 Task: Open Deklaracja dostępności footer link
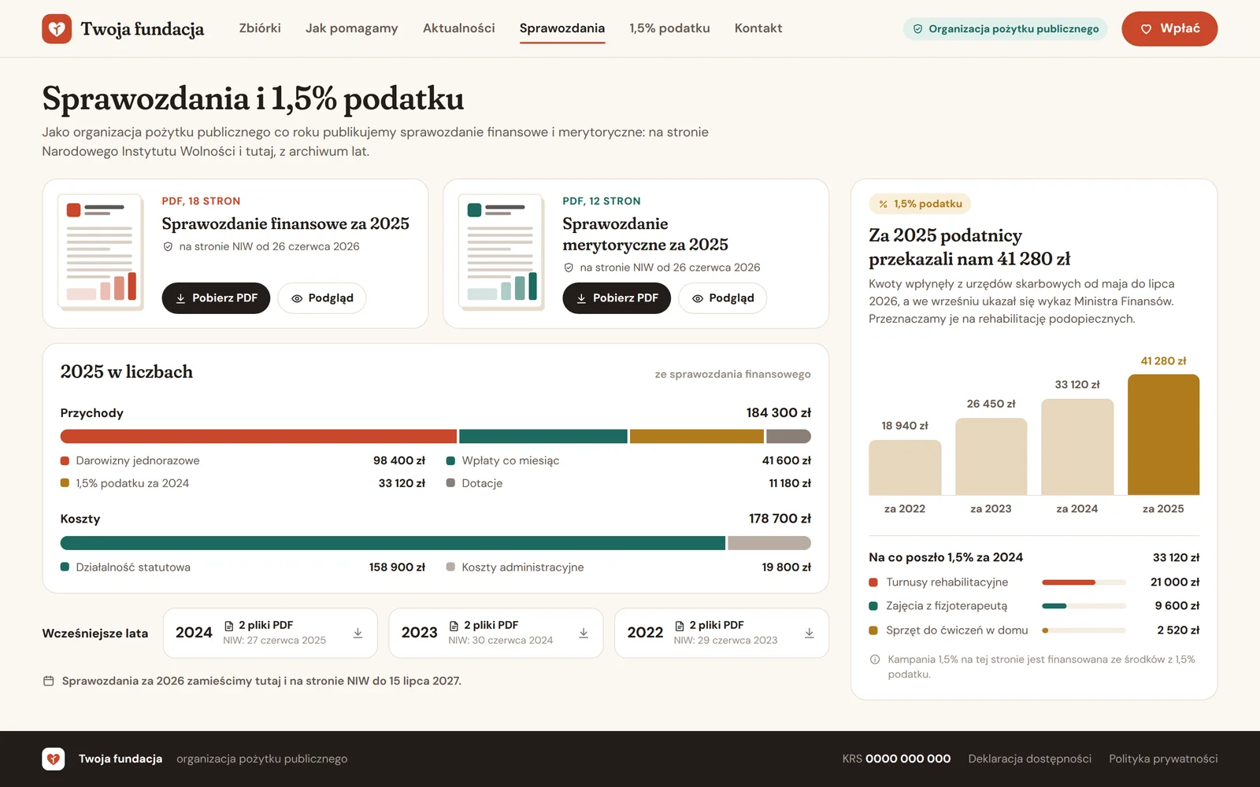(x=1030, y=759)
